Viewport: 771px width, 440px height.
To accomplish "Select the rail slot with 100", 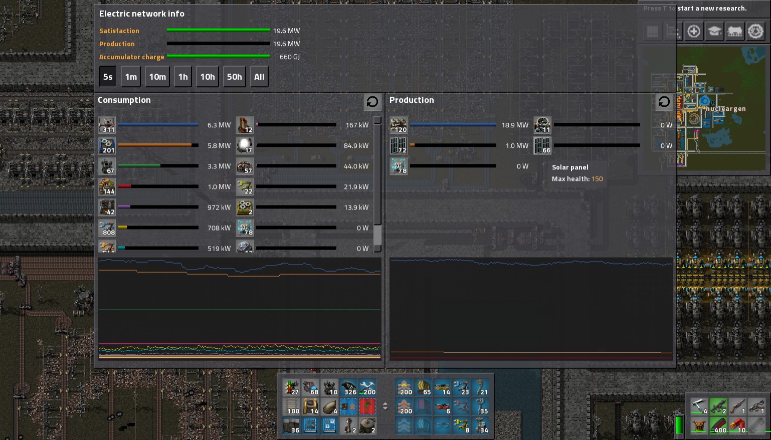I will click(x=291, y=406).
